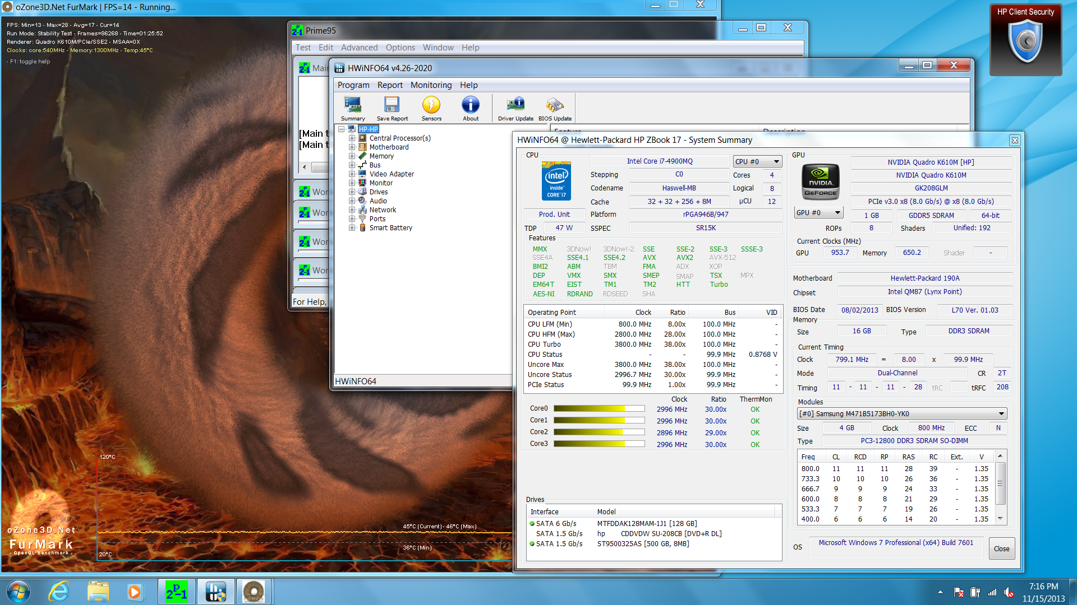The image size is (1077, 605).
Task: Open the Sensors toolbar icon
Action: [x=431, y=108]
